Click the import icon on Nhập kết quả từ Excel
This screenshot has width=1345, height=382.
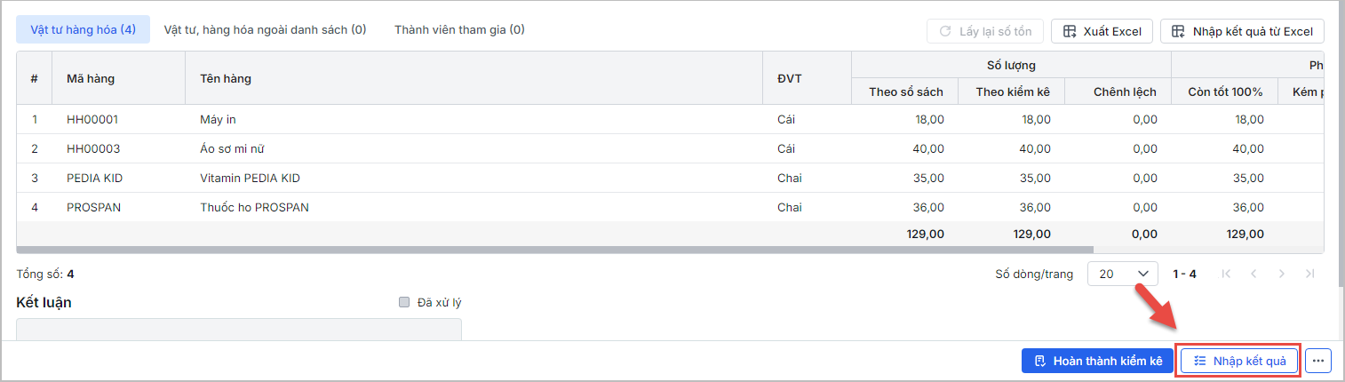1178,31
